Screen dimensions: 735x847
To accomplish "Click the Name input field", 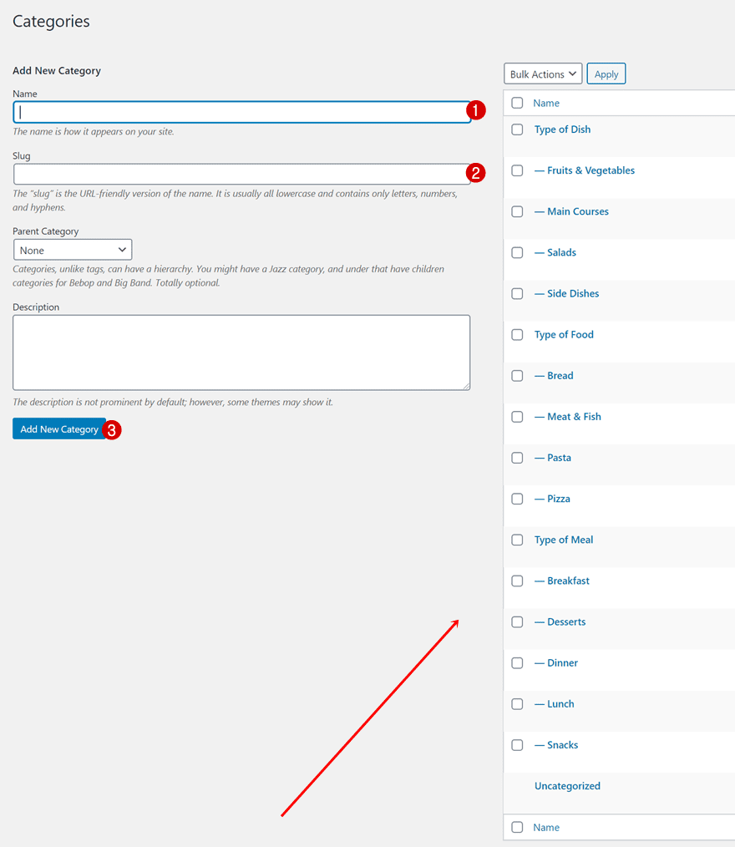I will pyautogui.click(x=241, y=110).
